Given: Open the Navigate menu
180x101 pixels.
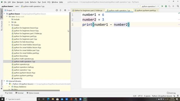Looking at the screenshot, I should click(20, 2).
